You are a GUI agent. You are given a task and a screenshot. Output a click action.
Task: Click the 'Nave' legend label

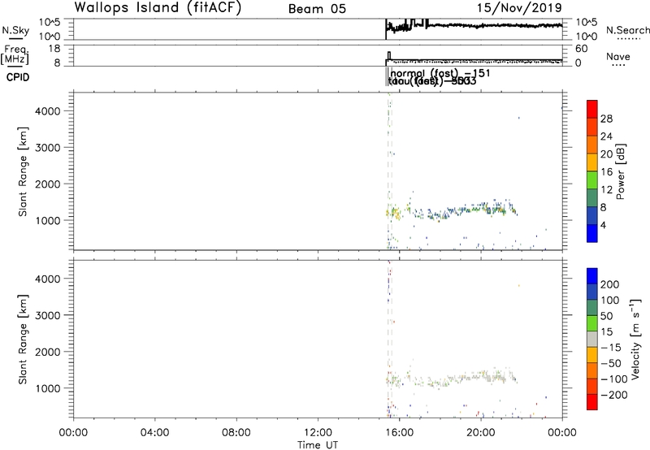618,57
